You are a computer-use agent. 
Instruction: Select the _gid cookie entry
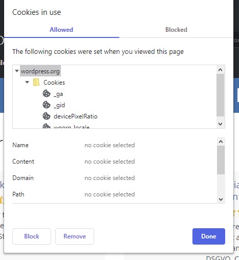[59, 105]
